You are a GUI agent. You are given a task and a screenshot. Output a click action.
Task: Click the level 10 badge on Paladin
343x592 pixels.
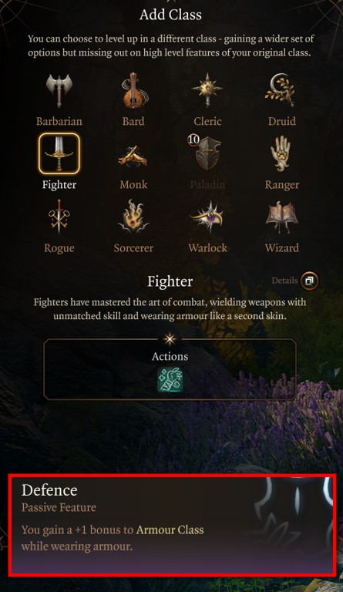[x=193, y=140]
